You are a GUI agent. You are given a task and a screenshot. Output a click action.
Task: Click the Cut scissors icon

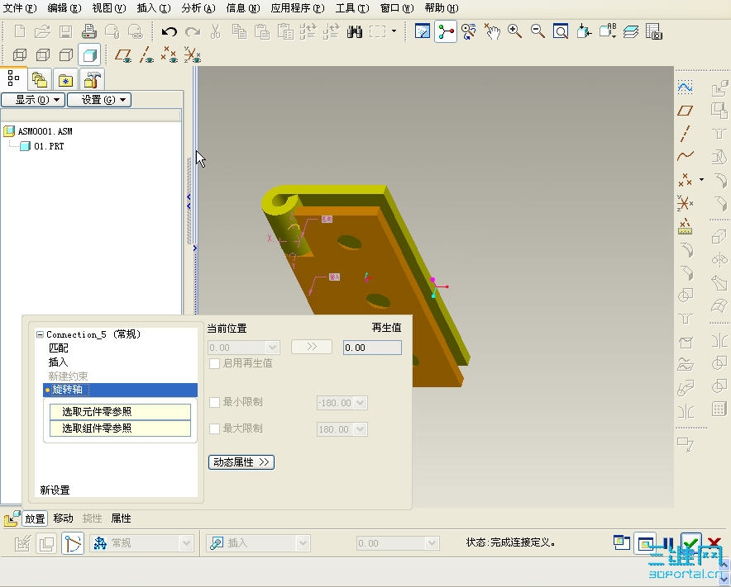(215, 31)
